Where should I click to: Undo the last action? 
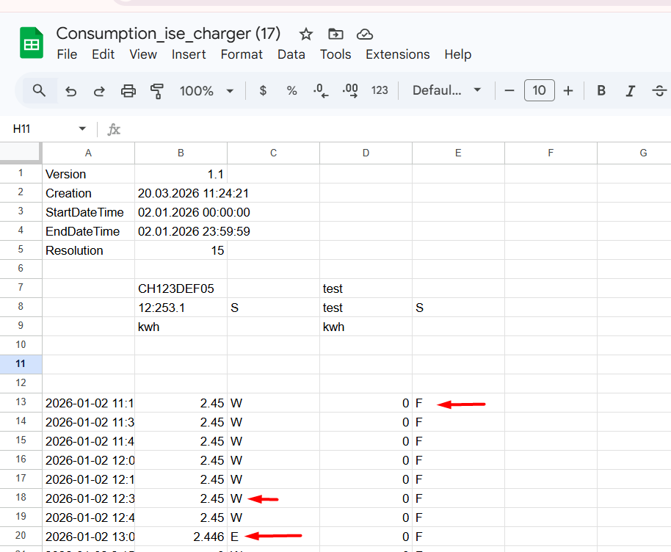coord(71,91)
